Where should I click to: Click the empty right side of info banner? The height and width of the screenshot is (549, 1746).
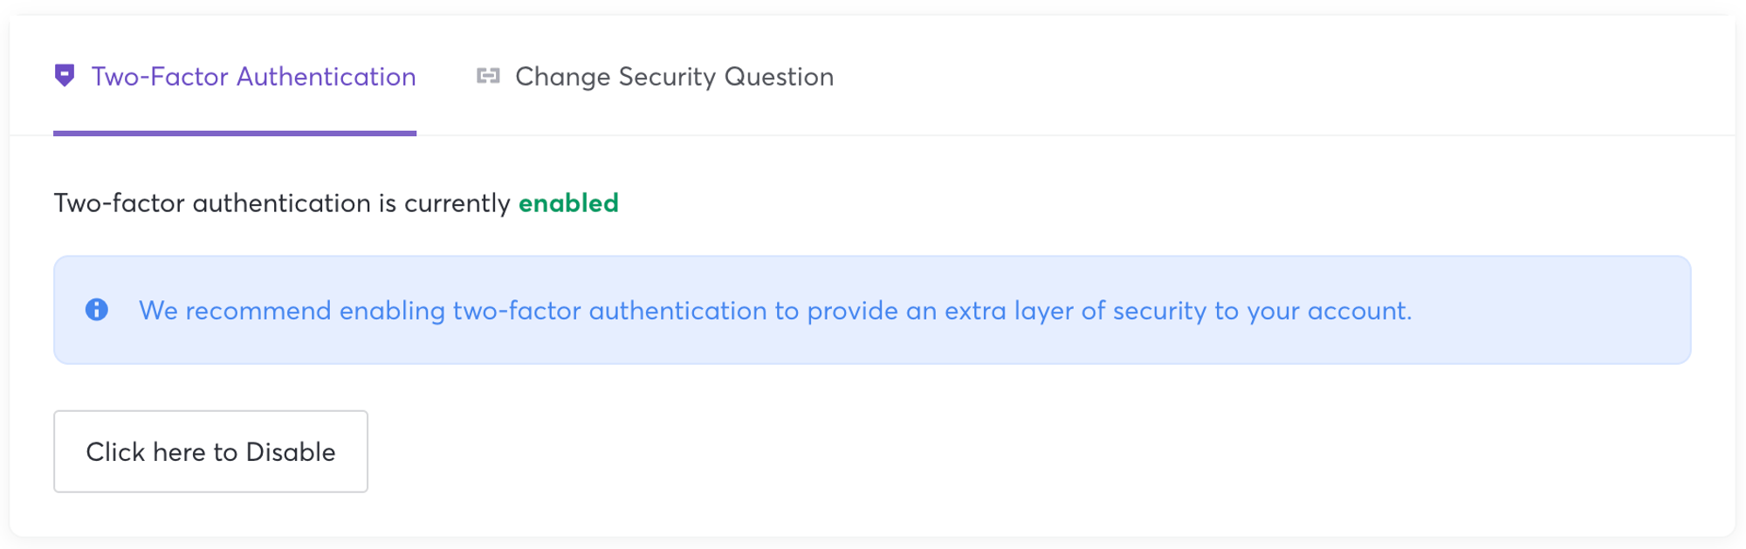pos(1554,311)
